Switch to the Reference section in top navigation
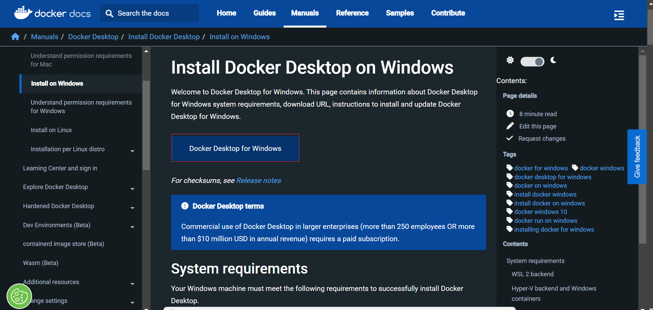The width and height of the screenshot is (653, 310). [352, 13]
